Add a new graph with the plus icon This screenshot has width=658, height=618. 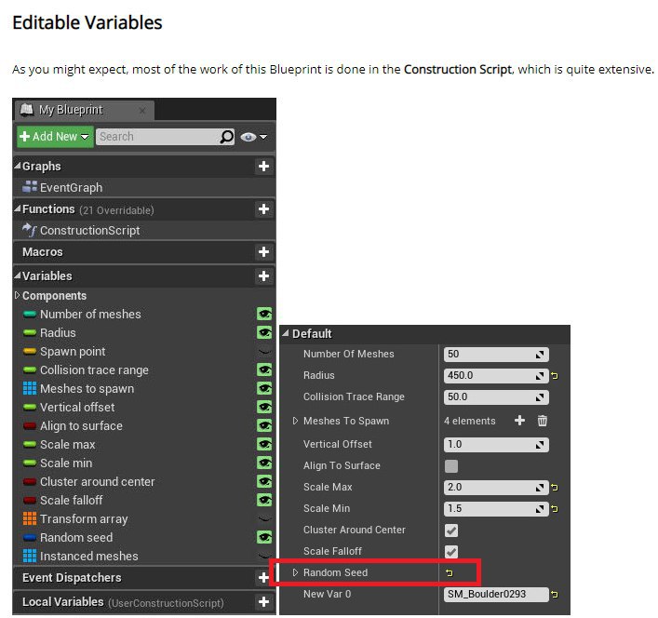264,167
